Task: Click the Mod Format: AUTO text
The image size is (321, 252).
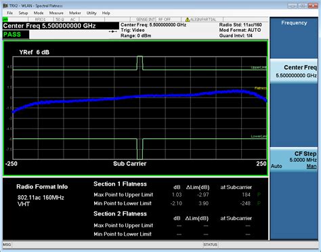Action: click(x=240, y=30)
